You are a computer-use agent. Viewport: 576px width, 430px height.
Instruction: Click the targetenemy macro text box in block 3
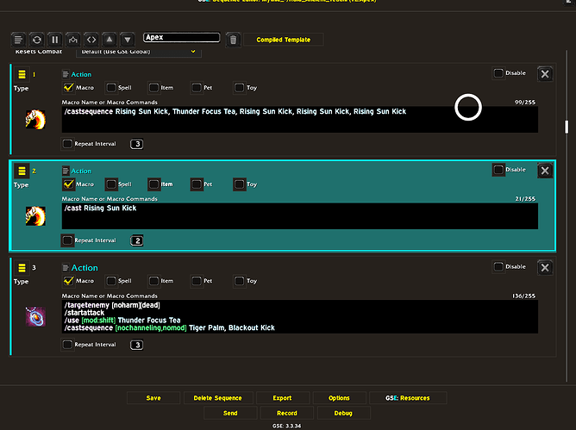pos(300,316)
